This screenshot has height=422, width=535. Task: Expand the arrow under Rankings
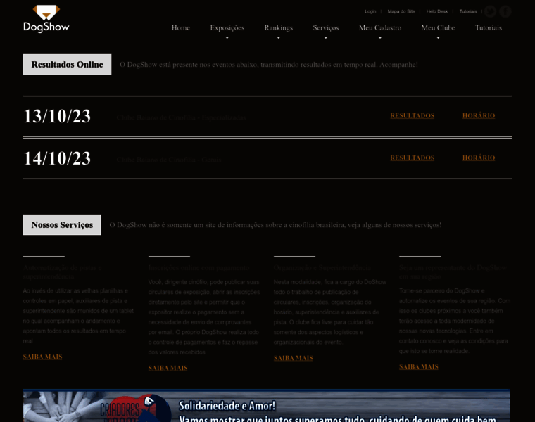[279, 38]
